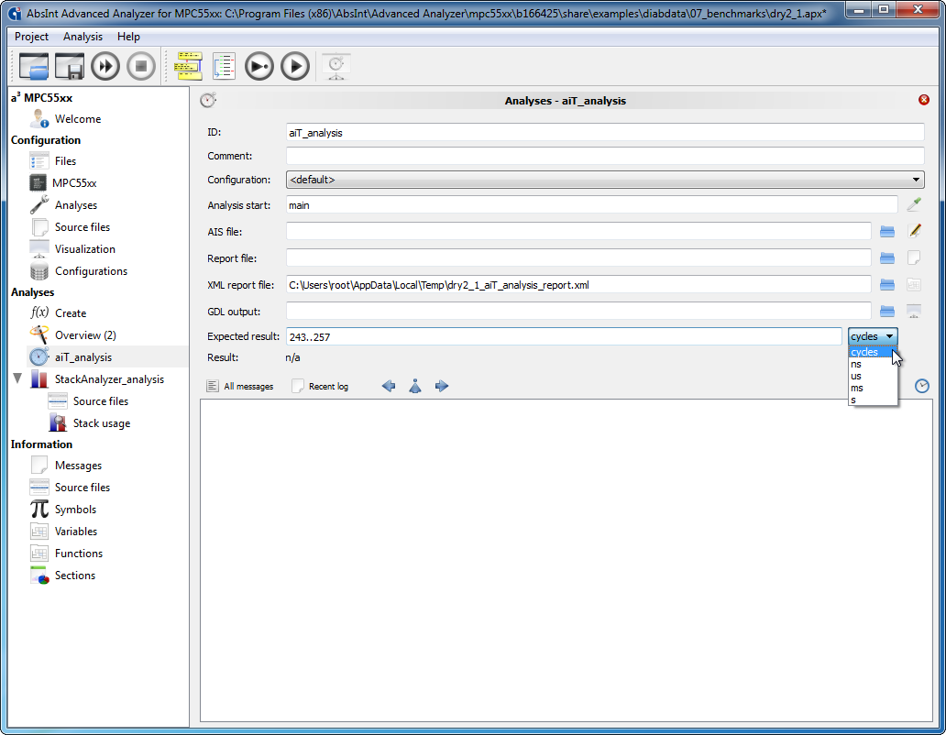Image resolution: width=946 pixels, height=735 pixels.
Task: Open Source files under Information
Action: click(82, 488)
